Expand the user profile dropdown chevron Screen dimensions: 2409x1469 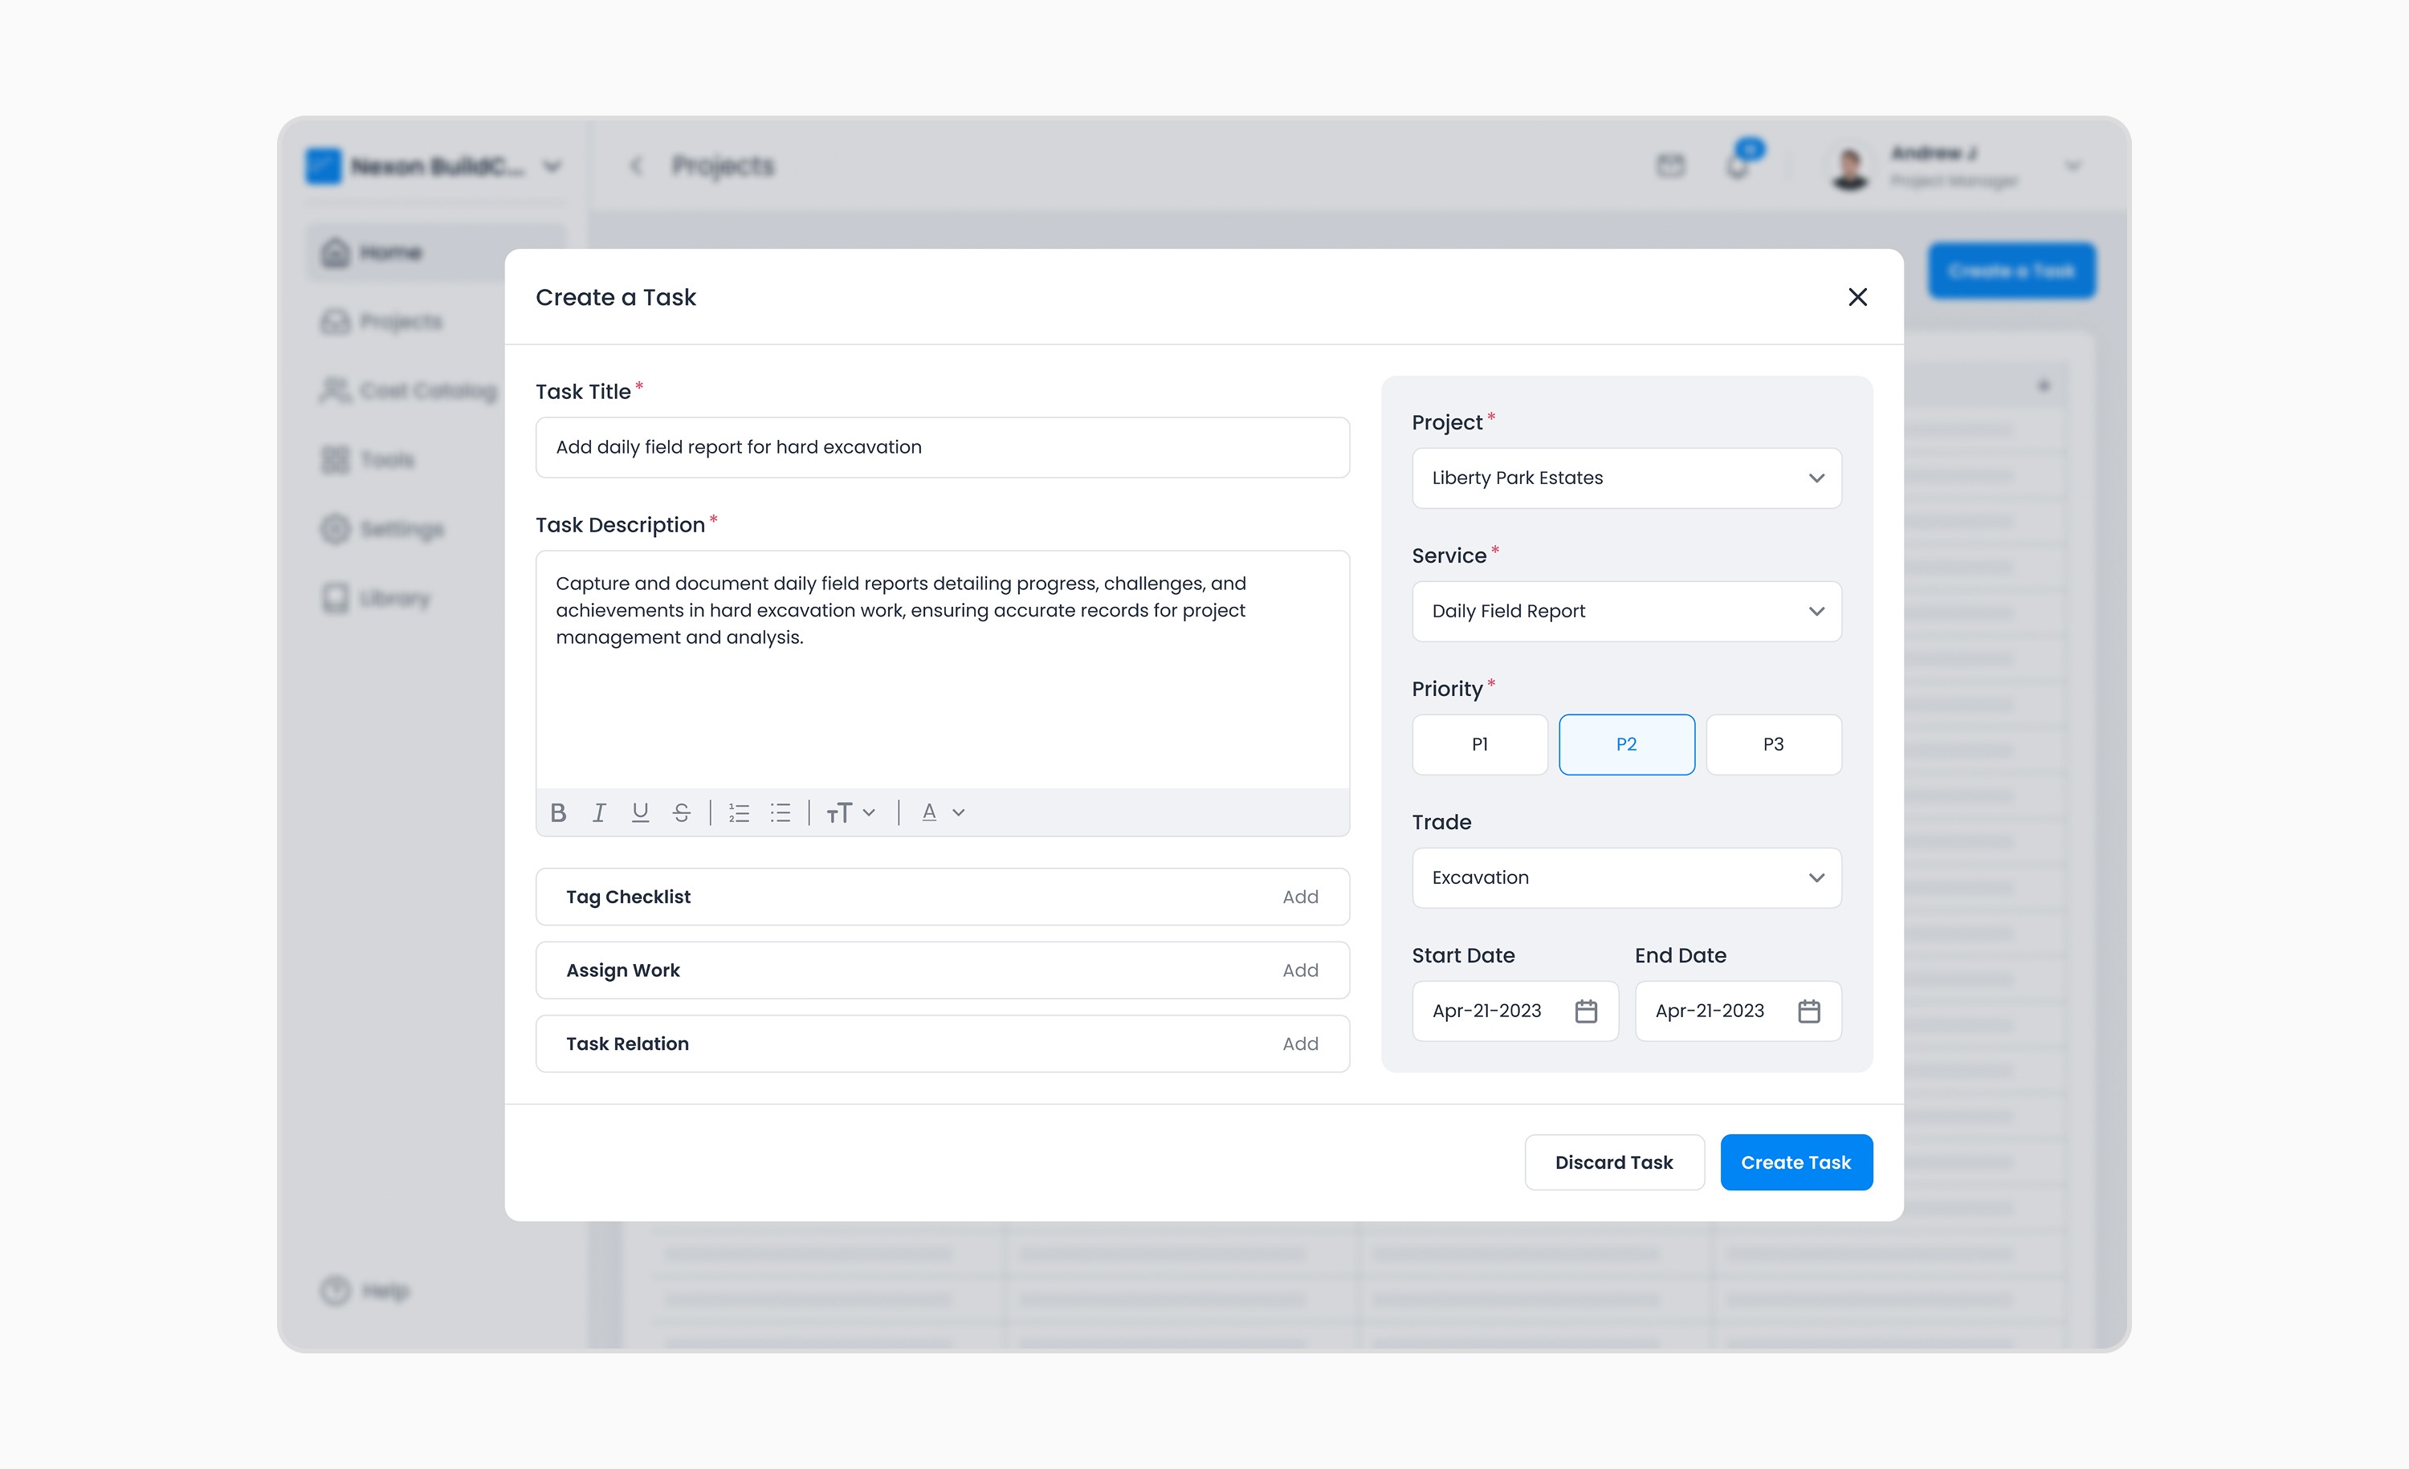click(x=2073, y=166)
